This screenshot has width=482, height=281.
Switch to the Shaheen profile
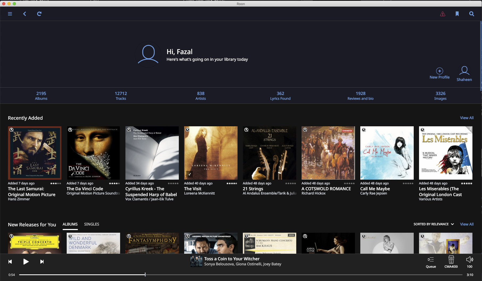pos(464,74)
